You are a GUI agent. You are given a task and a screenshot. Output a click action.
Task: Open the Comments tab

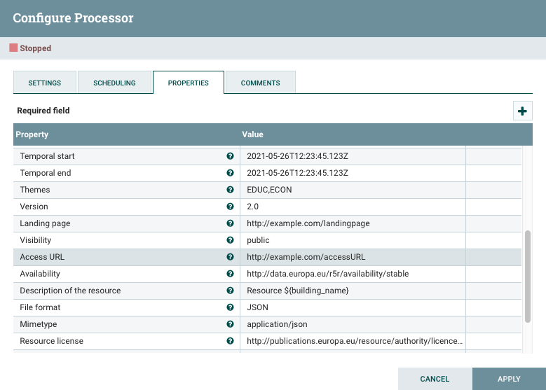(261, 83)
